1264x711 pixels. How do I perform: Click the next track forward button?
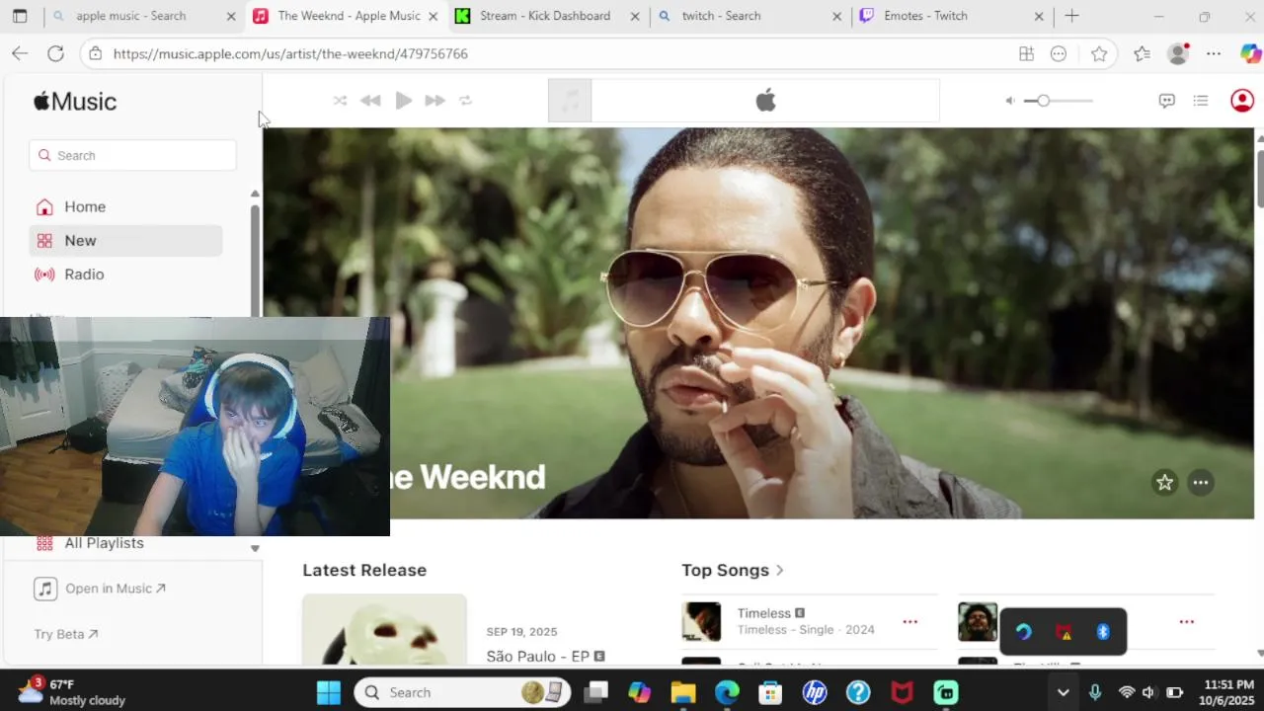(x=434, y=101)
